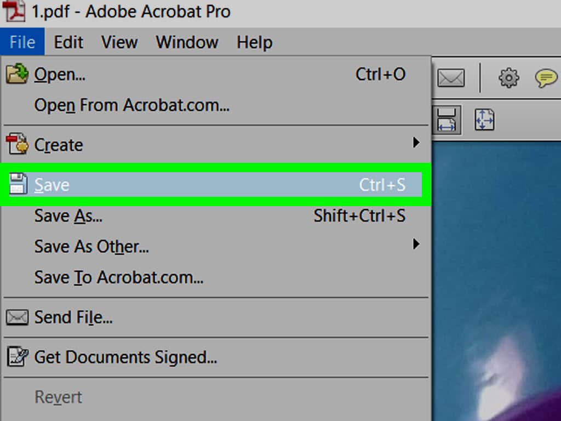The height and width of the screenshot is (421, 561).
Task: Click the envelope email icon in toolbar
Action: pos(451,78)
